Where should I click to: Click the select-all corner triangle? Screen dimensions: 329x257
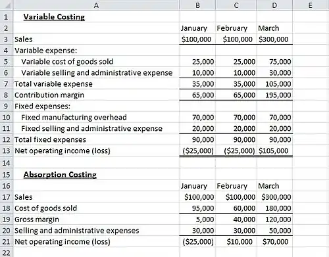tap(7, 5)
